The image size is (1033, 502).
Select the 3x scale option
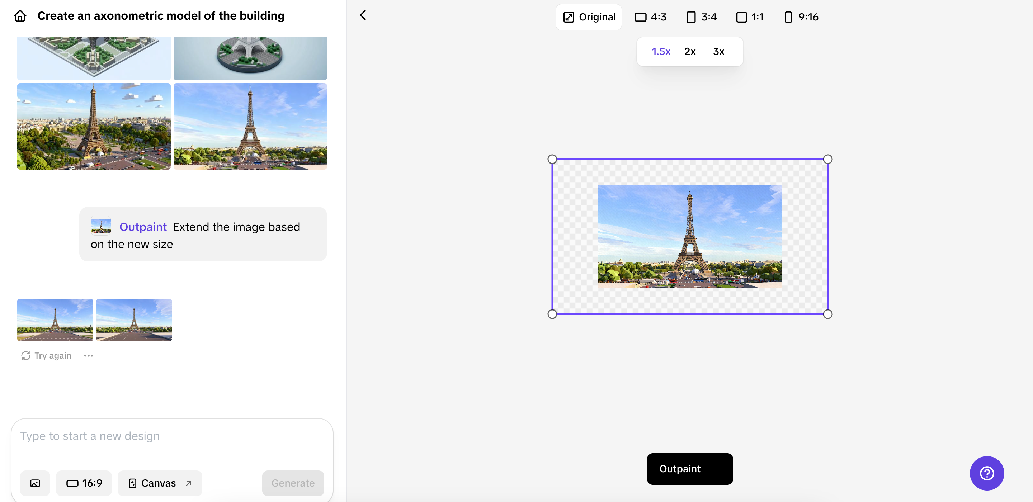(718, 51)
